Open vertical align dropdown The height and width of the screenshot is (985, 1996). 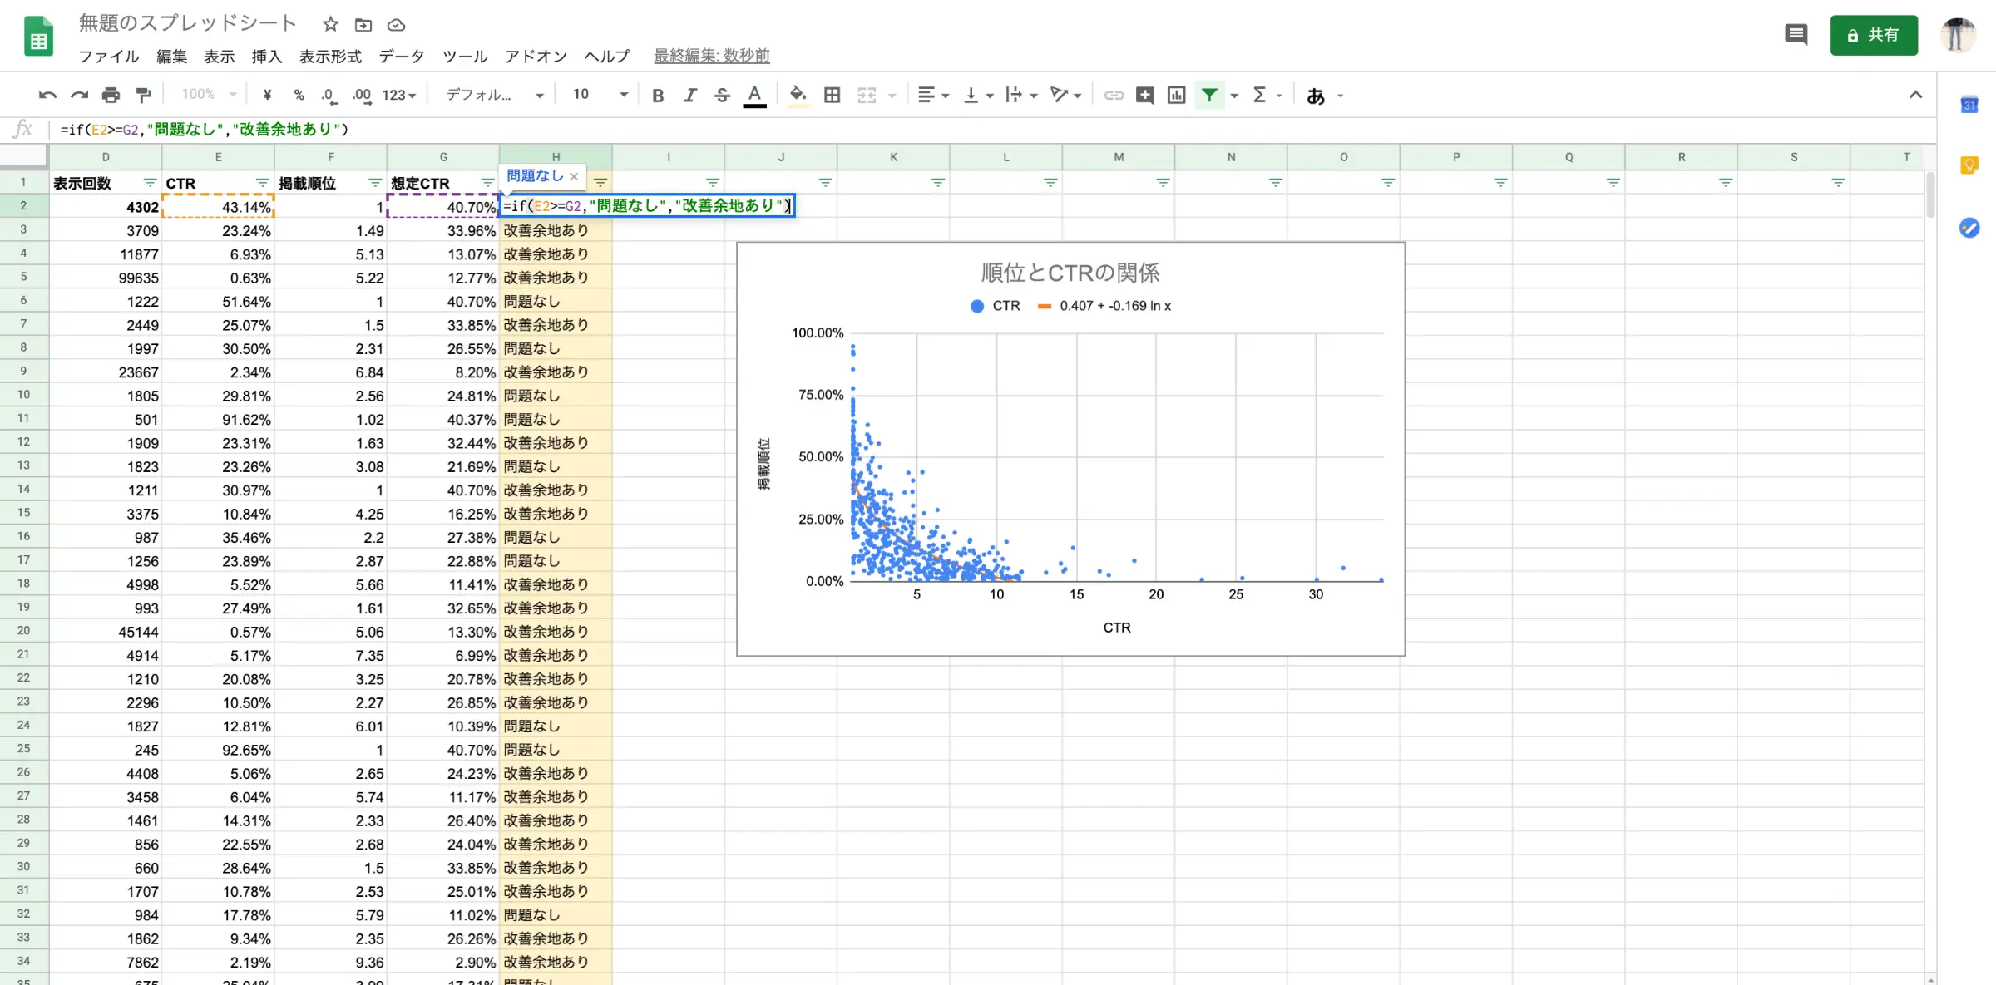tap(978, 95)
